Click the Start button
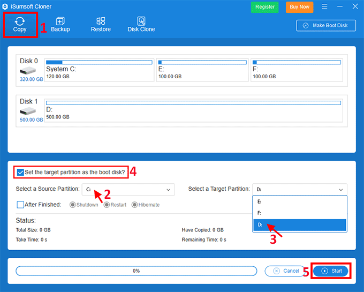The image size is (364, 292). [331, 271]
